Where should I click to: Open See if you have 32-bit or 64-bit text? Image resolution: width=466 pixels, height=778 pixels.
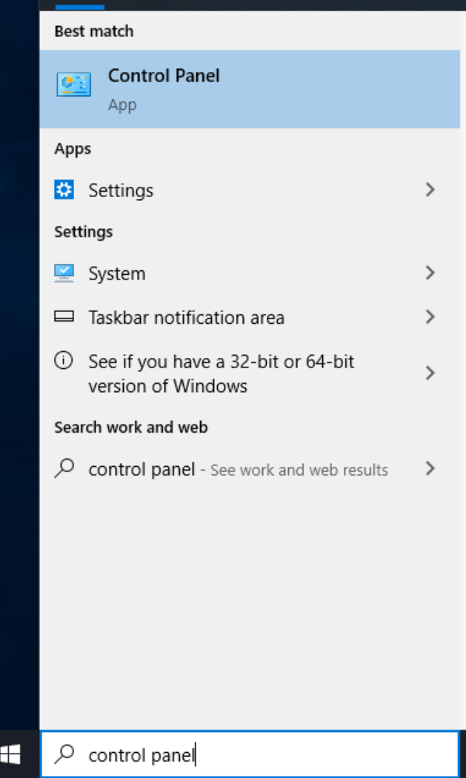(x=221, y=373)
